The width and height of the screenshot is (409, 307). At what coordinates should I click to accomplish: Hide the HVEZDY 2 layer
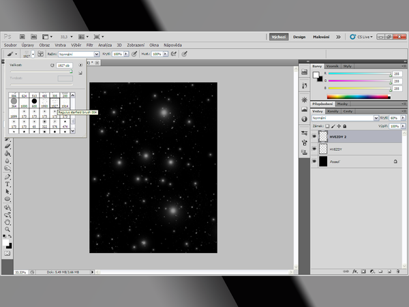click(314, 136)
